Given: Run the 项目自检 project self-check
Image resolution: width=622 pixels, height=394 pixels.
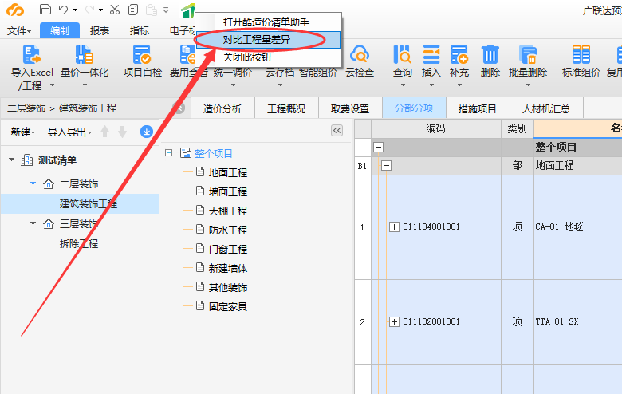Looking at the screenshot, I should point(142,54).
